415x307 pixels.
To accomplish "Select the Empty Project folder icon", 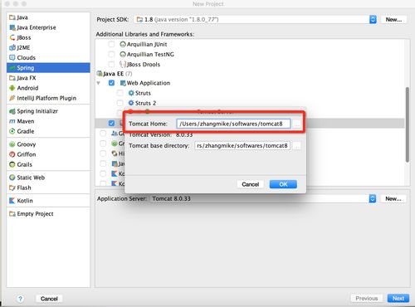I will coord(12,214).
